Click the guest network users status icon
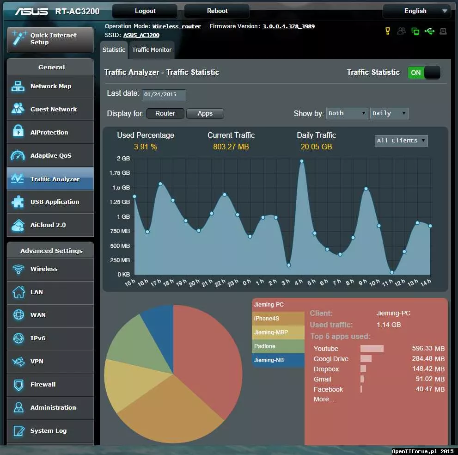 [x=401, y=31]
